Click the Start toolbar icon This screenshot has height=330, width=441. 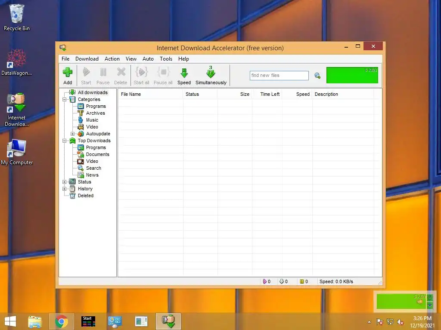(x=86, y=76)
